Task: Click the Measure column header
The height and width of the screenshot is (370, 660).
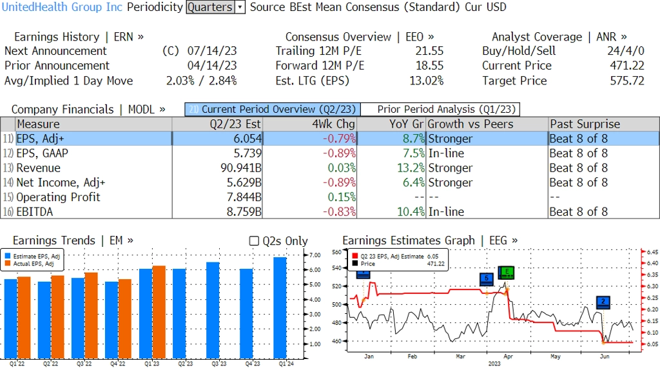Action: click(x=93, y=124)
